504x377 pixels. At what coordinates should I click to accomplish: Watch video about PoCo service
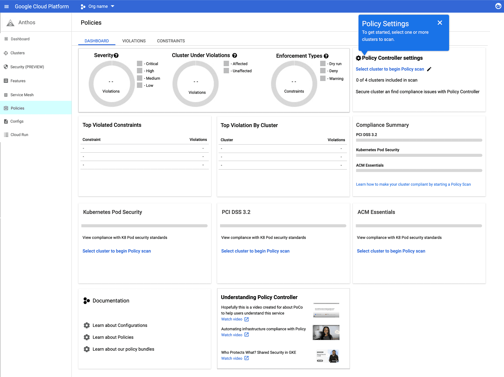point(232,319)
